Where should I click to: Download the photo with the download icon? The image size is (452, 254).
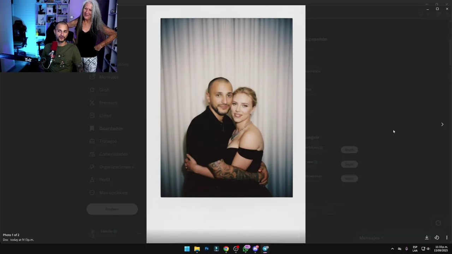click(427, 237)
